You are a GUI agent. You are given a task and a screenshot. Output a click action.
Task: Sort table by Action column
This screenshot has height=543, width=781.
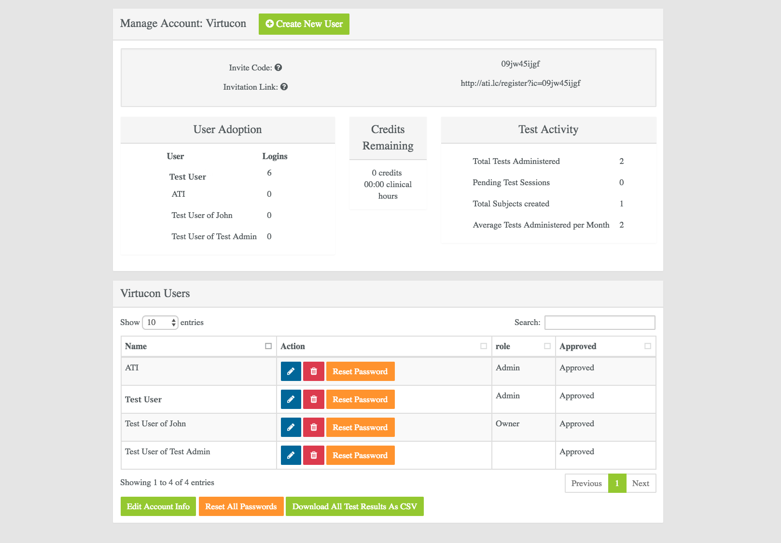[x=384, y=346]
